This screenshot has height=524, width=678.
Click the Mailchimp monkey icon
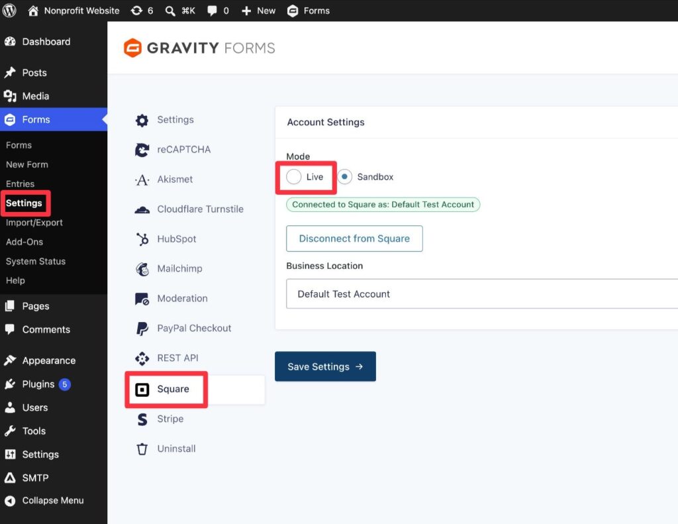click(142, 269)
